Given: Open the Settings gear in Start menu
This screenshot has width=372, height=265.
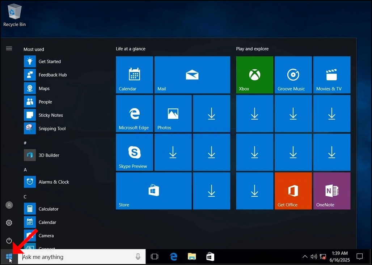Looking at the screenshot, I should pyautogui.click(x=9, y=223).
